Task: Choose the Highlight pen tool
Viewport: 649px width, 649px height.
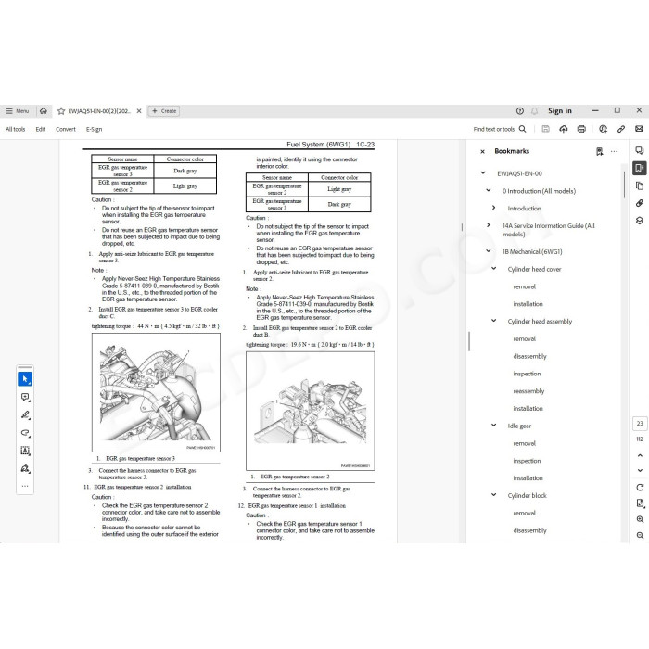Action: point(25,414)
